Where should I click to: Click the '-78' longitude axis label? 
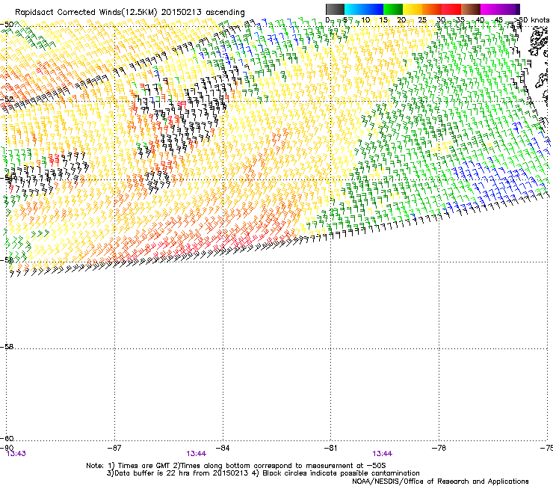(439, 448)
